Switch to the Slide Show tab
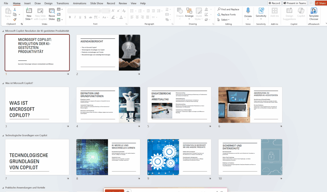The width and height of the screenshot is (327, 192). (x=96, y=3)
